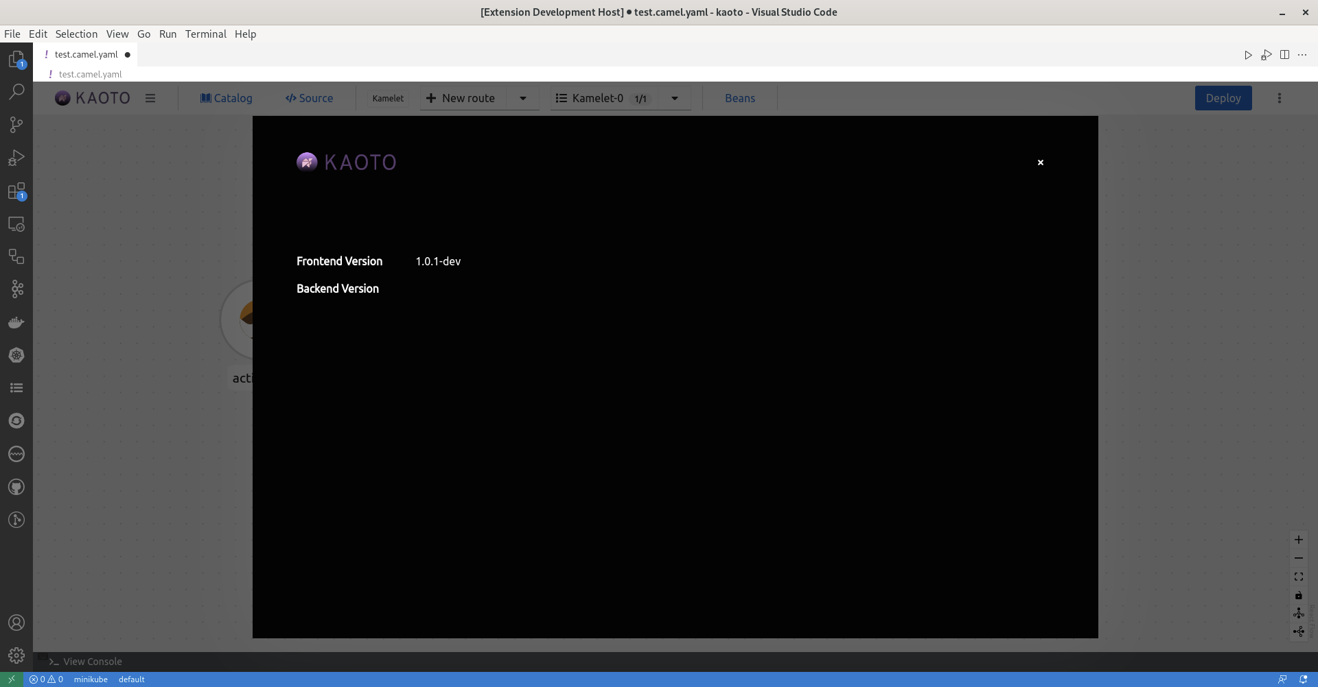Open the Kaoto Catalog
1318x687 pixels.
click(226, 98)
